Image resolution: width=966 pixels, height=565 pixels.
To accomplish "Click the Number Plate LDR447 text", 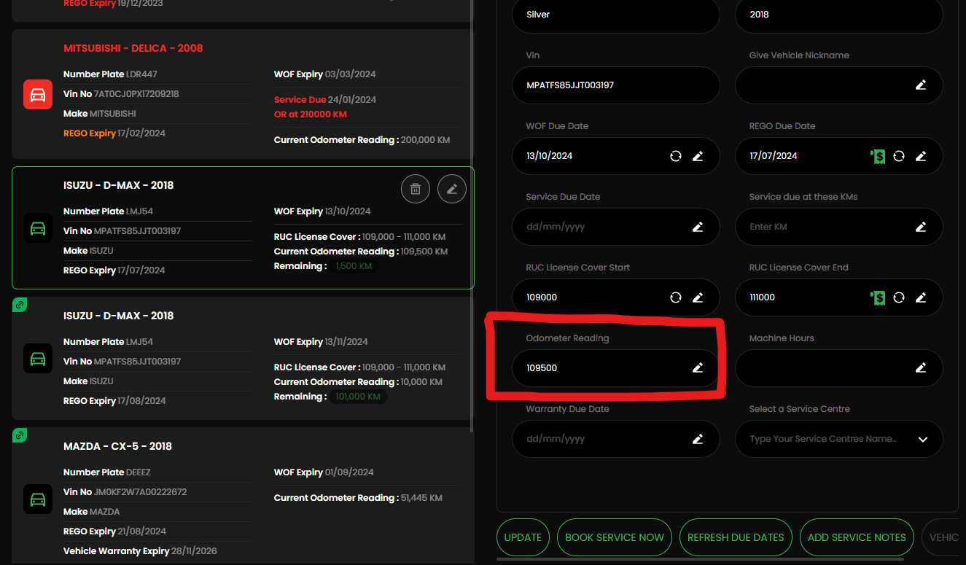I will tap(110, 74).
